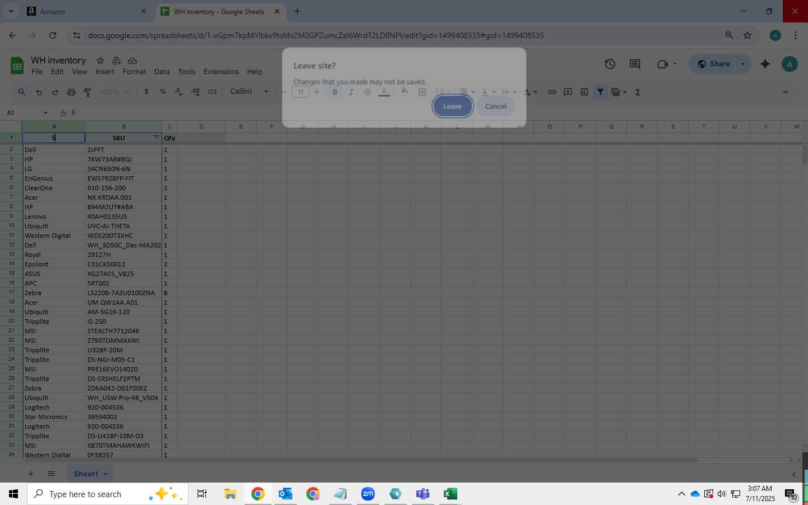Open the Calibri font dropdown
Image resolution: width=808 pixels, height=505 pixels.
pyautogui.click(x=249, y=91)
